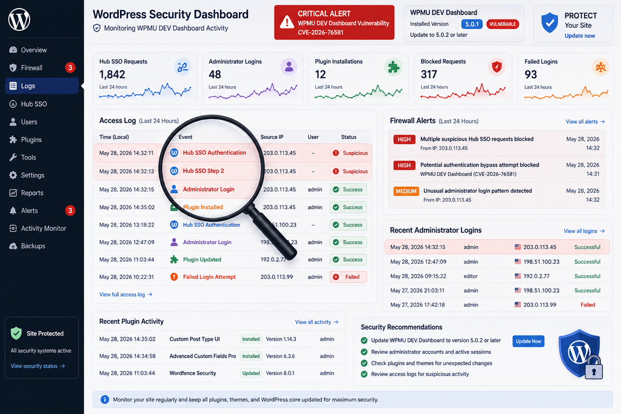Screen dimensions: 621x414
Task: Click the Failed login from 203.0.113.99
Action: pyautogui.click(x=497, y=305)
